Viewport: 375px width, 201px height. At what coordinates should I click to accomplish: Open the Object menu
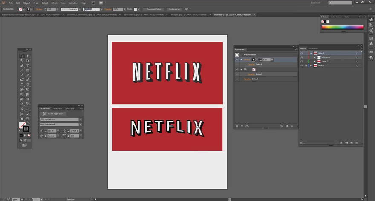(x=26, y=3)
